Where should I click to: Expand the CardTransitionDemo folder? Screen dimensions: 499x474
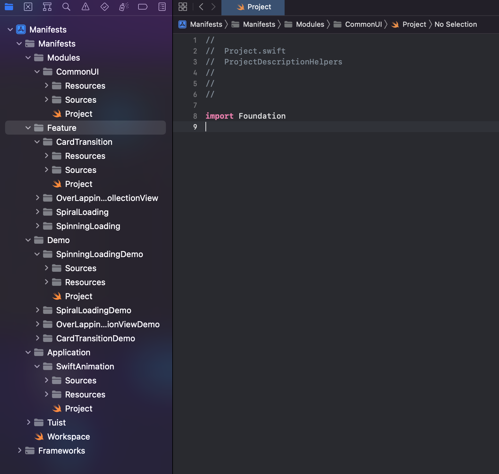(37, 338)
